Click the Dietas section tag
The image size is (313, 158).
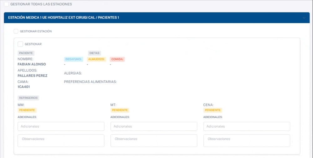(94, 53)
